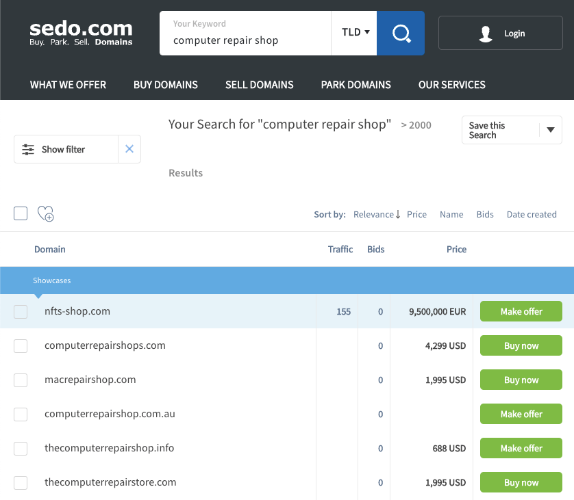
Task: Open the TLD dropdown
Action: click(355, 32)
